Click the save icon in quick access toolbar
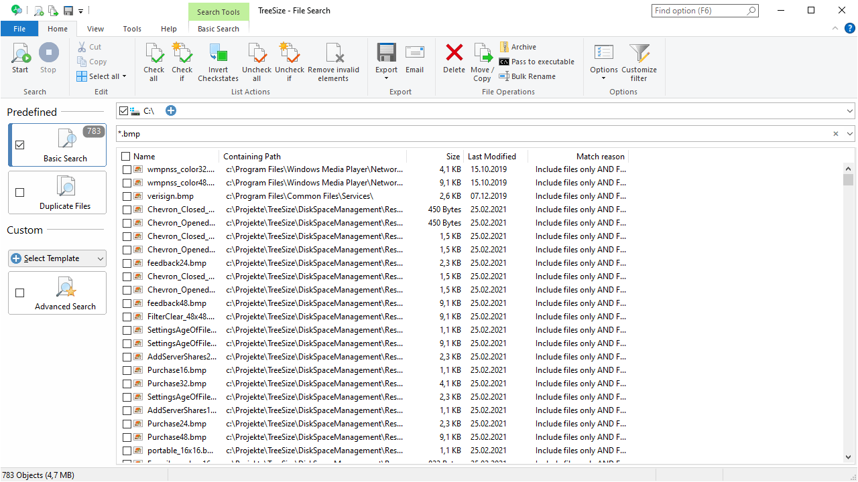 coord(68,11)
